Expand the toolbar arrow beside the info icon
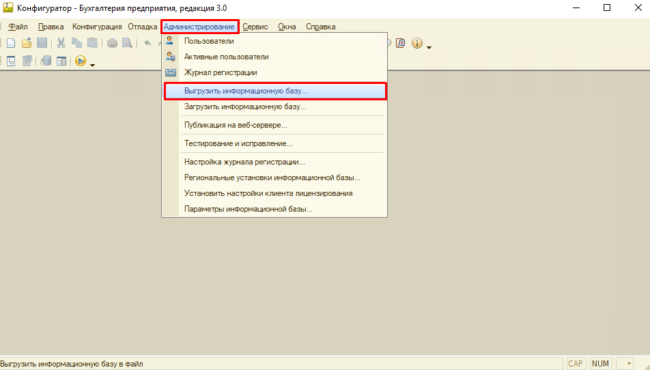The height and width of the screenshot is (370, 650). click(x=429, y=47)
